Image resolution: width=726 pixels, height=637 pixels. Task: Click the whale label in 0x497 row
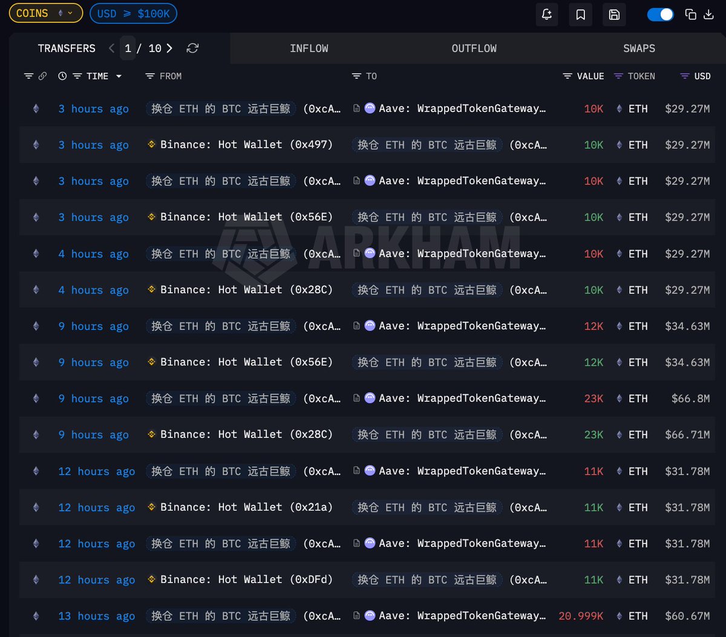pyautogui.click(x=427, y=145)
